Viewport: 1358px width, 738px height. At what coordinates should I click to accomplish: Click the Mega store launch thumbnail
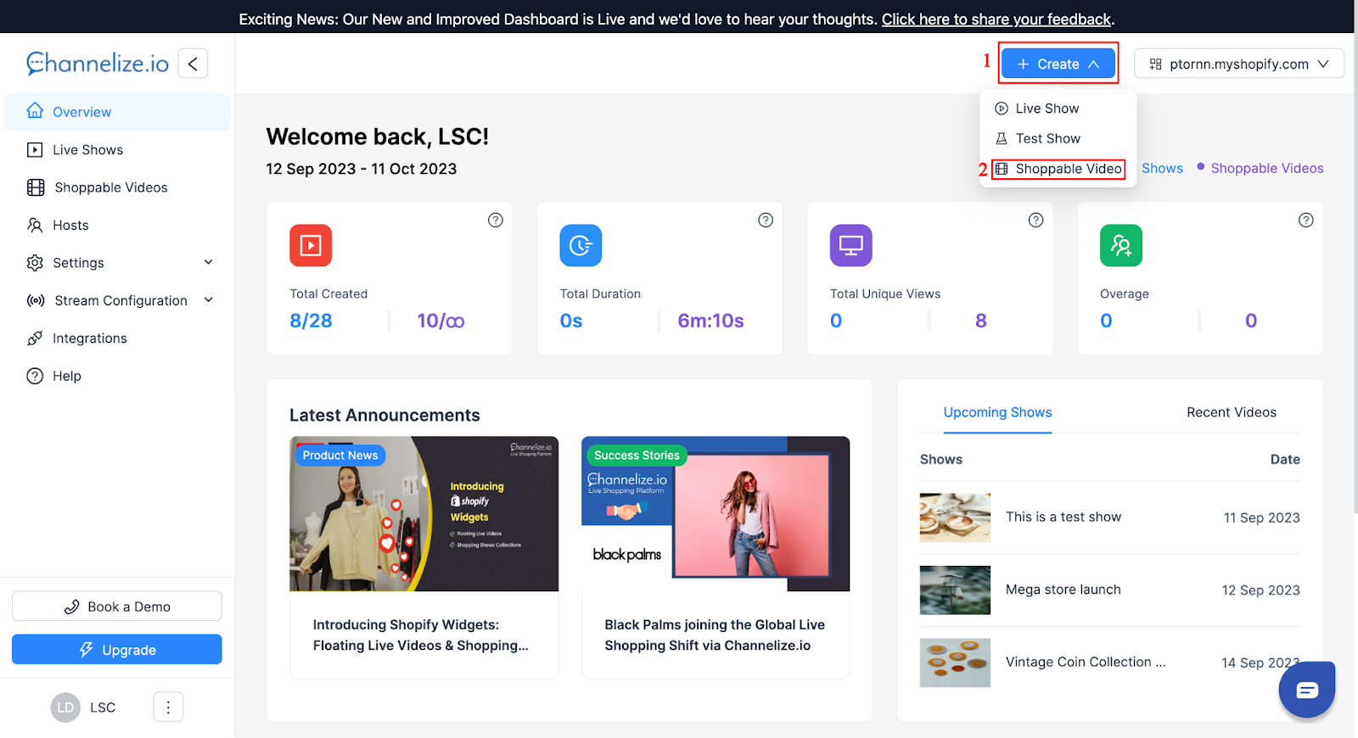pos(955,590)
